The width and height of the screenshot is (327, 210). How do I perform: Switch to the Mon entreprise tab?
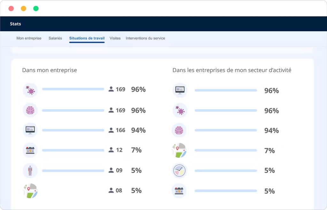29,38
